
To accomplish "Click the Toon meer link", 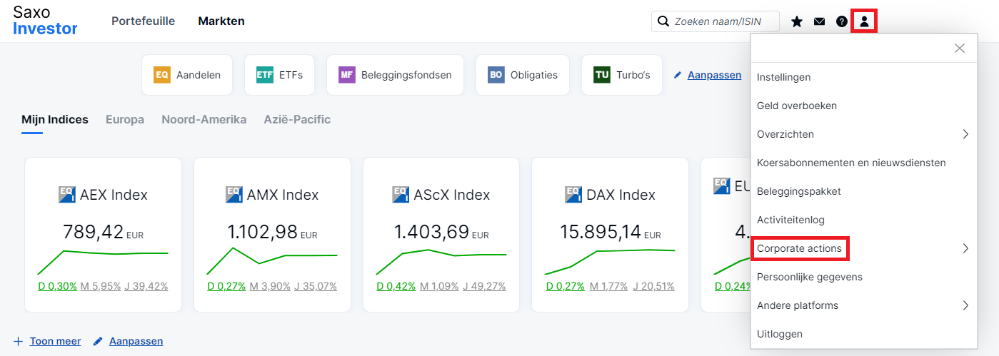I will pos(55,341).
